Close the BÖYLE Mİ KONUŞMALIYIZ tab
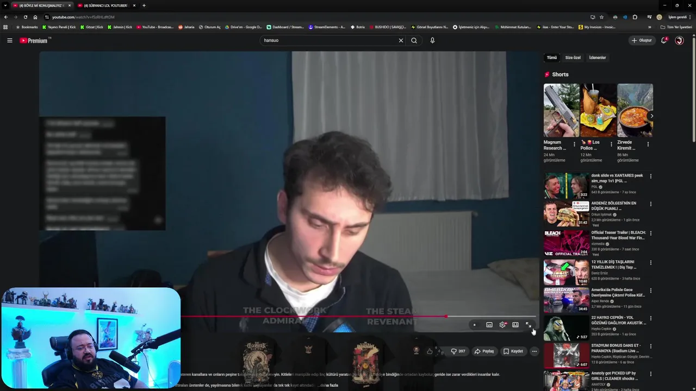The width and height of the screenshot is (696, 391). 69,5
